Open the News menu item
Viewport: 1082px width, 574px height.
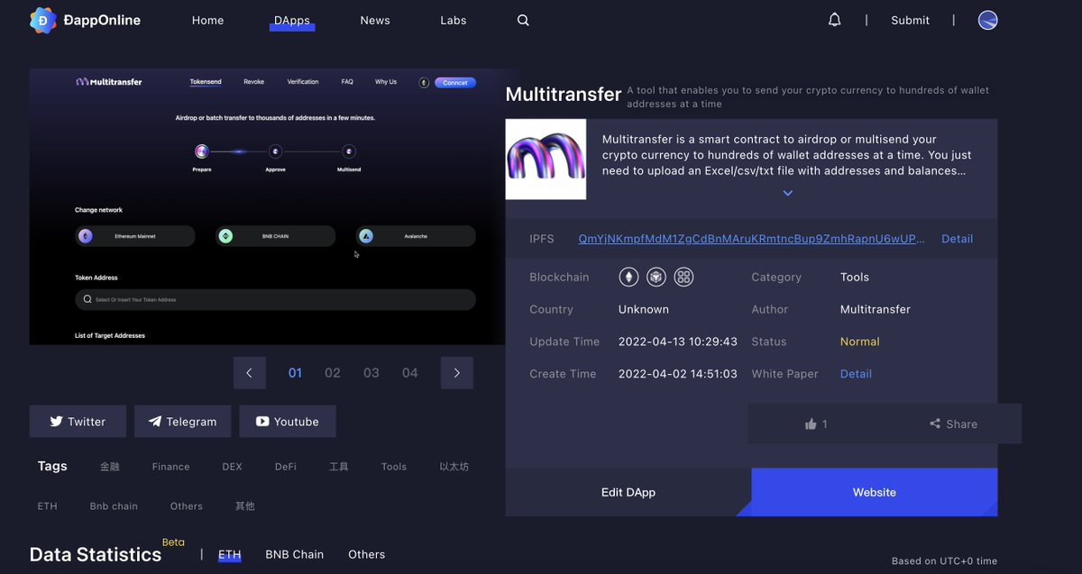click(375, 20)
